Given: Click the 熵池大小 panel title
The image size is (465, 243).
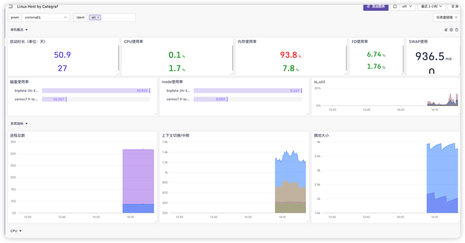Looking at the screenshot, I should 321,136.
